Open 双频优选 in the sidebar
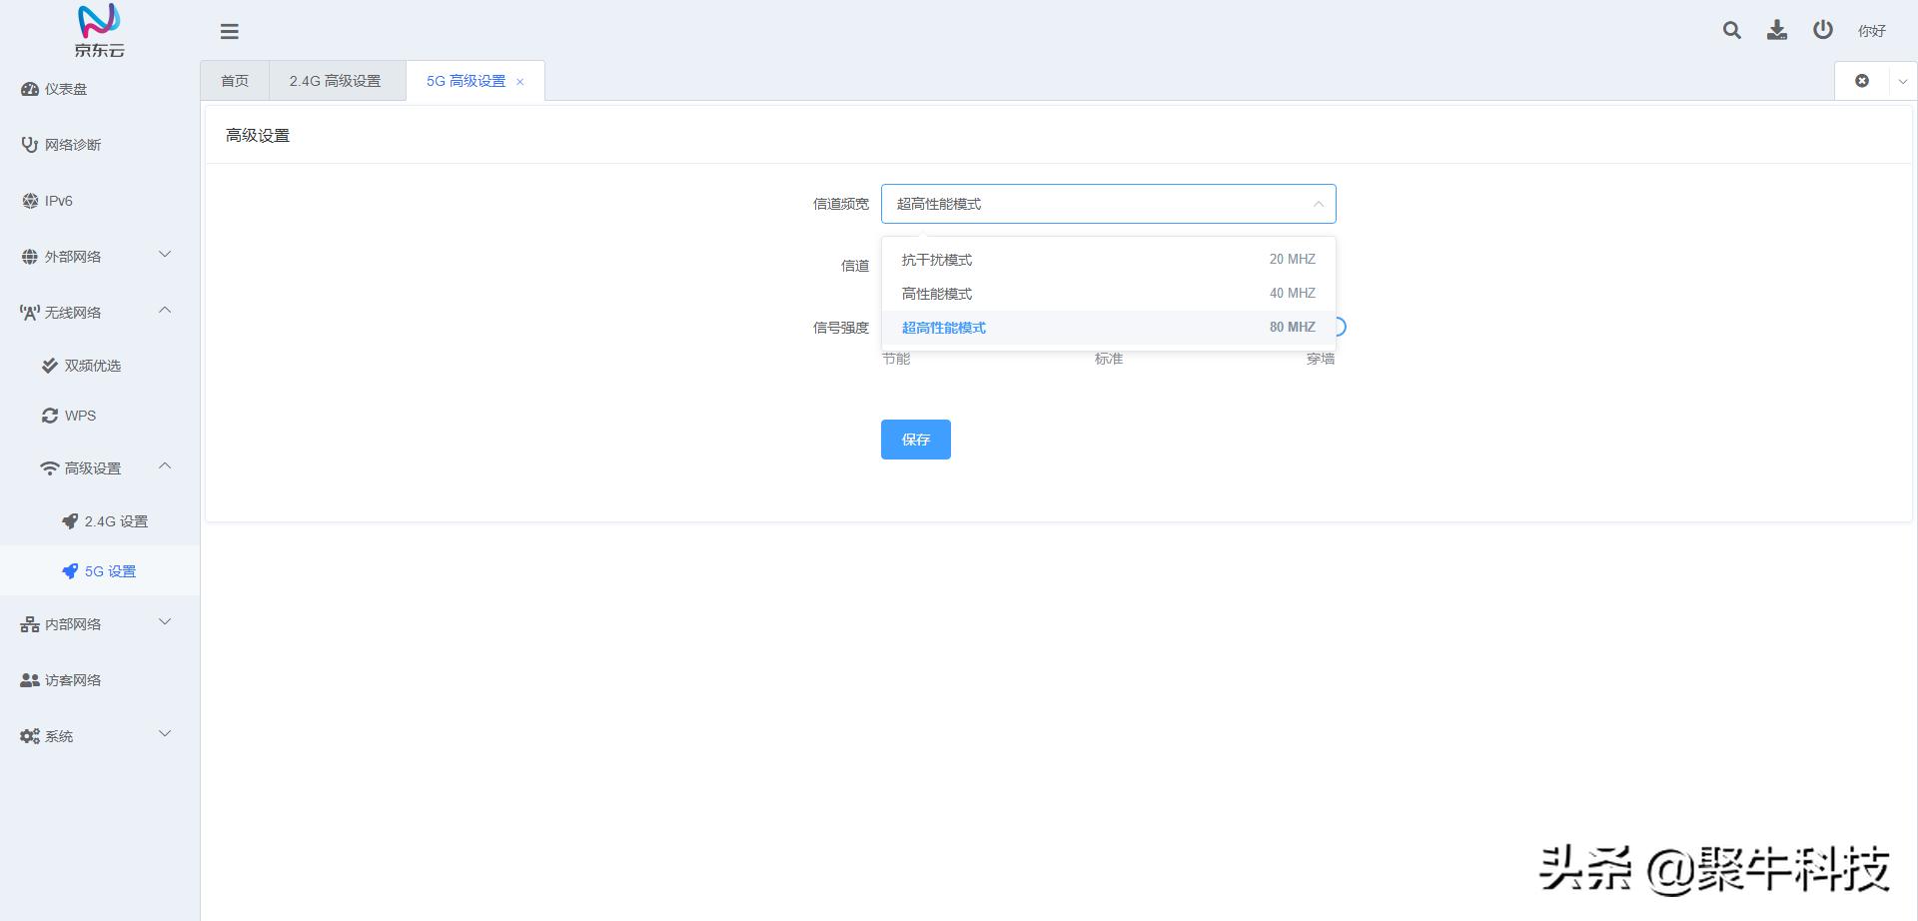Screen dimensions: 1918x921 tap(100, 366)
